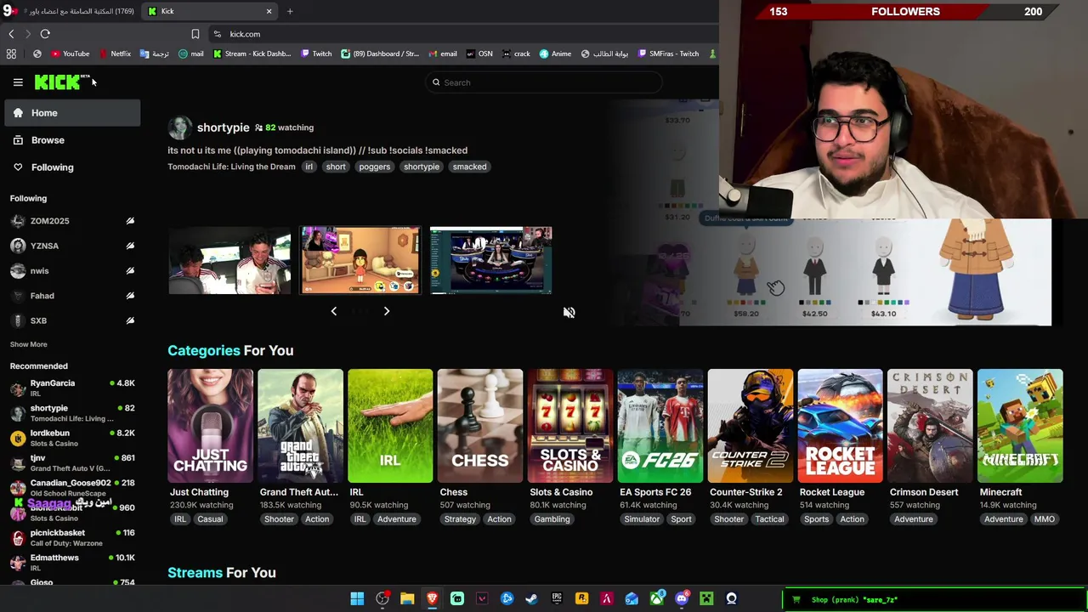Viewport: 1088px width, 612px height.
Task: Open the YouTube bookmark
Action: coord(70,54)
